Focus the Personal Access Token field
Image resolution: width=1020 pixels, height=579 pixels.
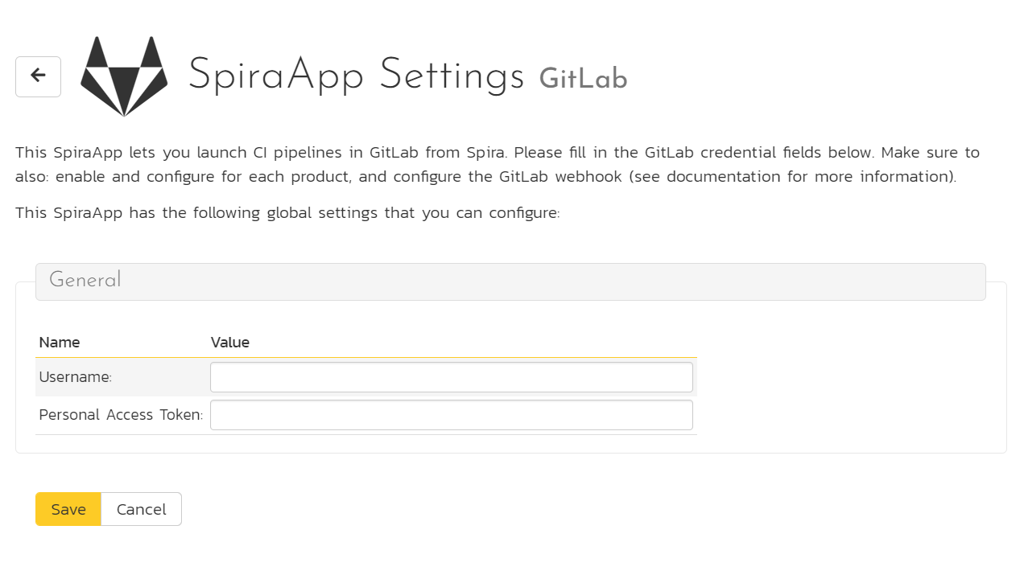(452, 415)
